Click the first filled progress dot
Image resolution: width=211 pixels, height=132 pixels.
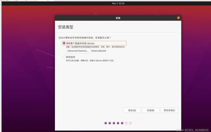pyautogui.click(x=106, y=123)
